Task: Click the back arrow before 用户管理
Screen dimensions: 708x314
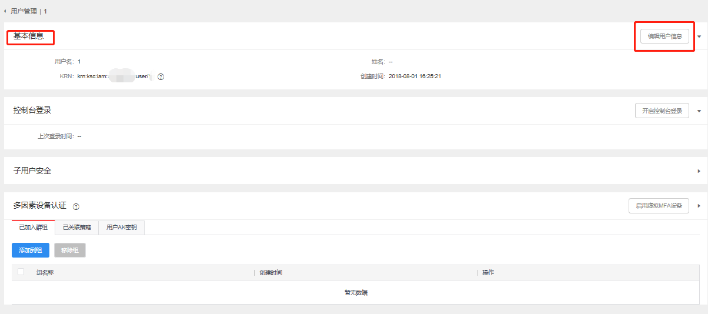Action: pos(5,11)
